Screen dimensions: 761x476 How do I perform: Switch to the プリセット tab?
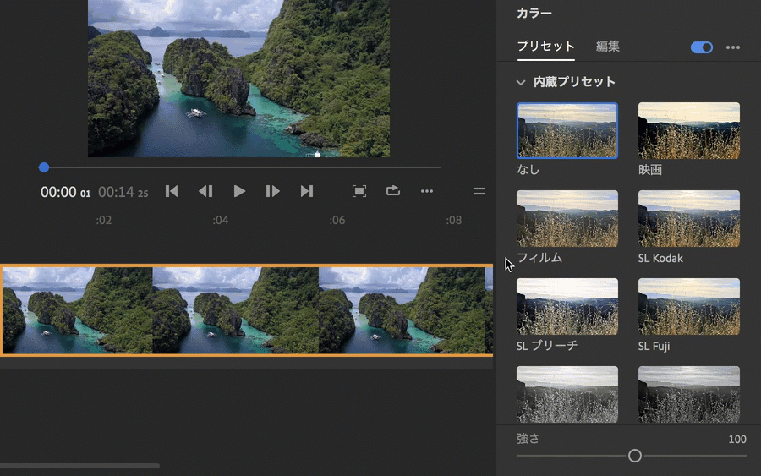pos(545,47)
